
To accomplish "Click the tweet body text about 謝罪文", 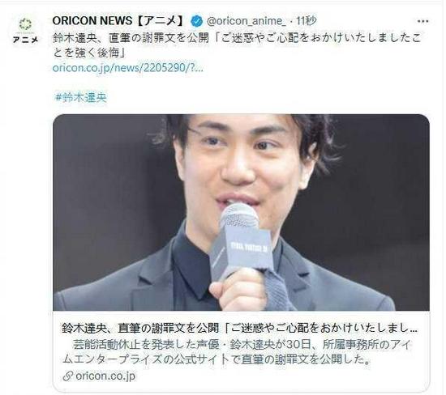I will tap(237, 45).
